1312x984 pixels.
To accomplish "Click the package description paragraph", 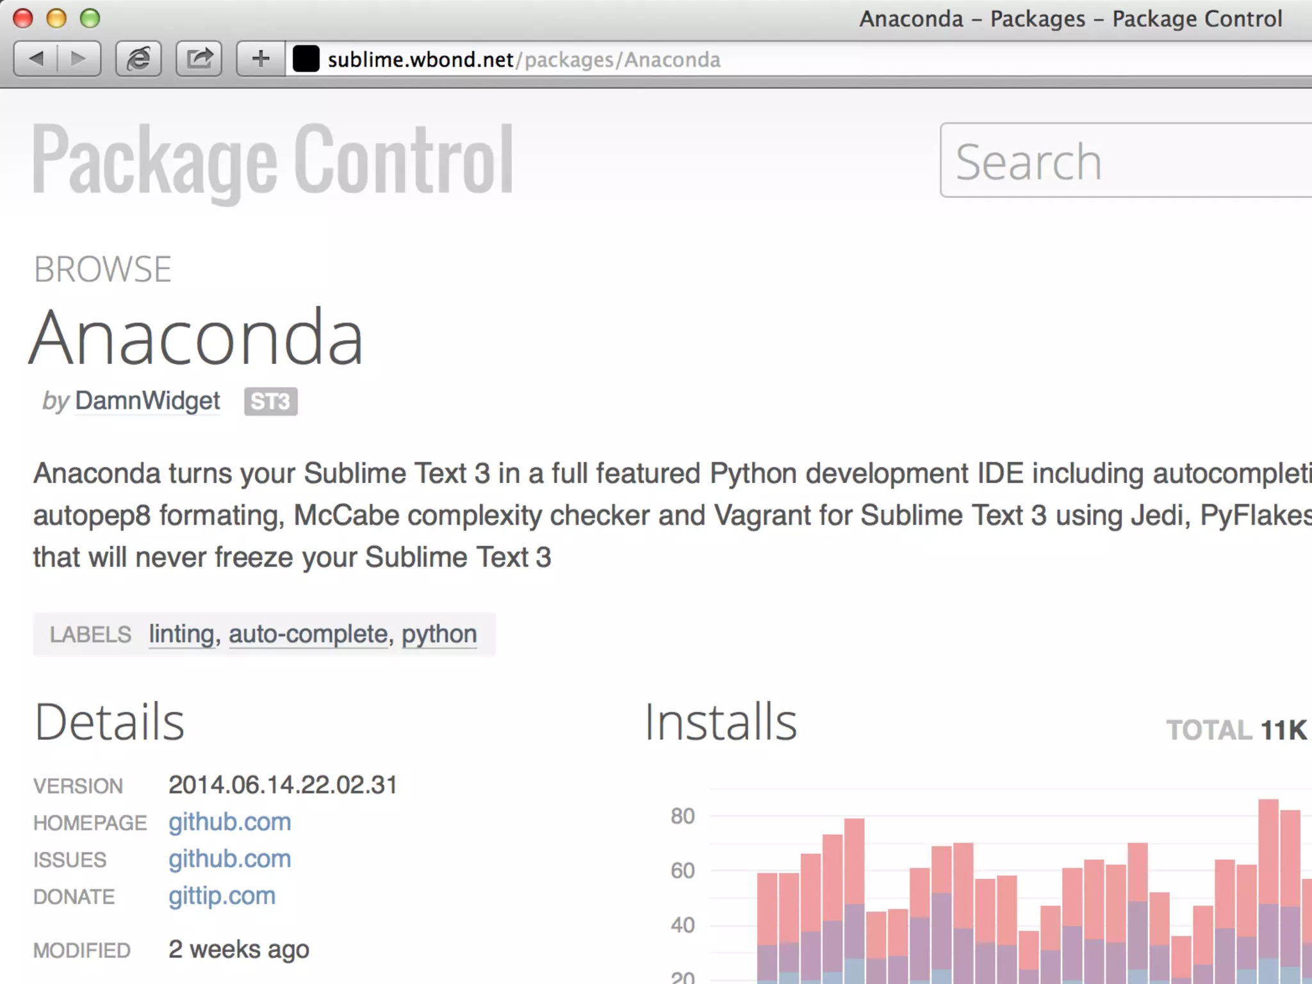I will click(x=673, y=515).
